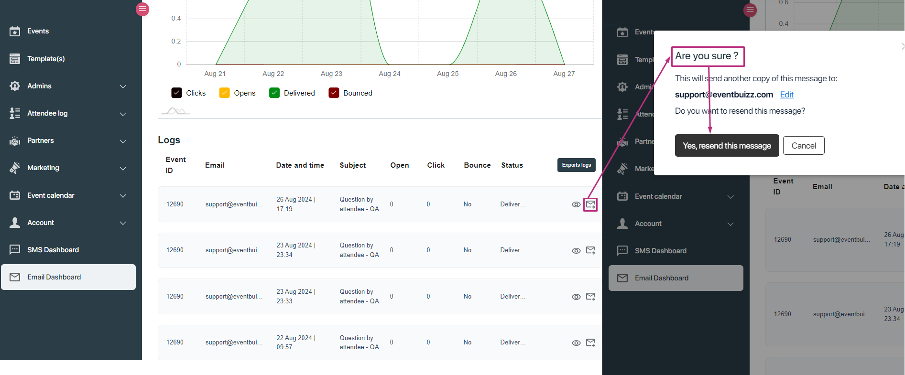
Task: Click the Marketing icon in left sidebar
Action: tap(15, 168)
